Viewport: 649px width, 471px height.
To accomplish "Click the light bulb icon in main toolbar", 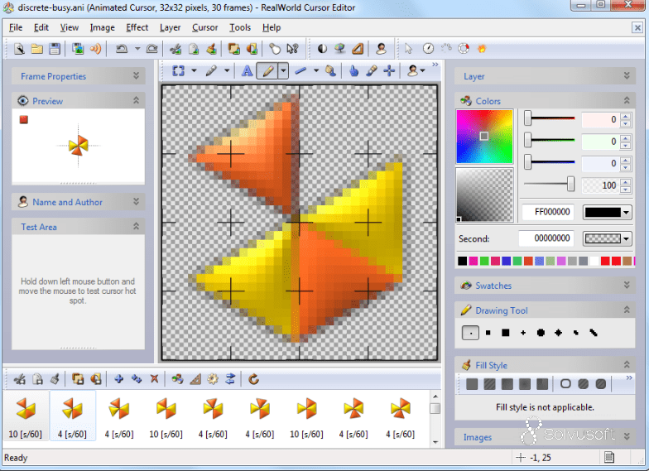I will click(275, 49).
